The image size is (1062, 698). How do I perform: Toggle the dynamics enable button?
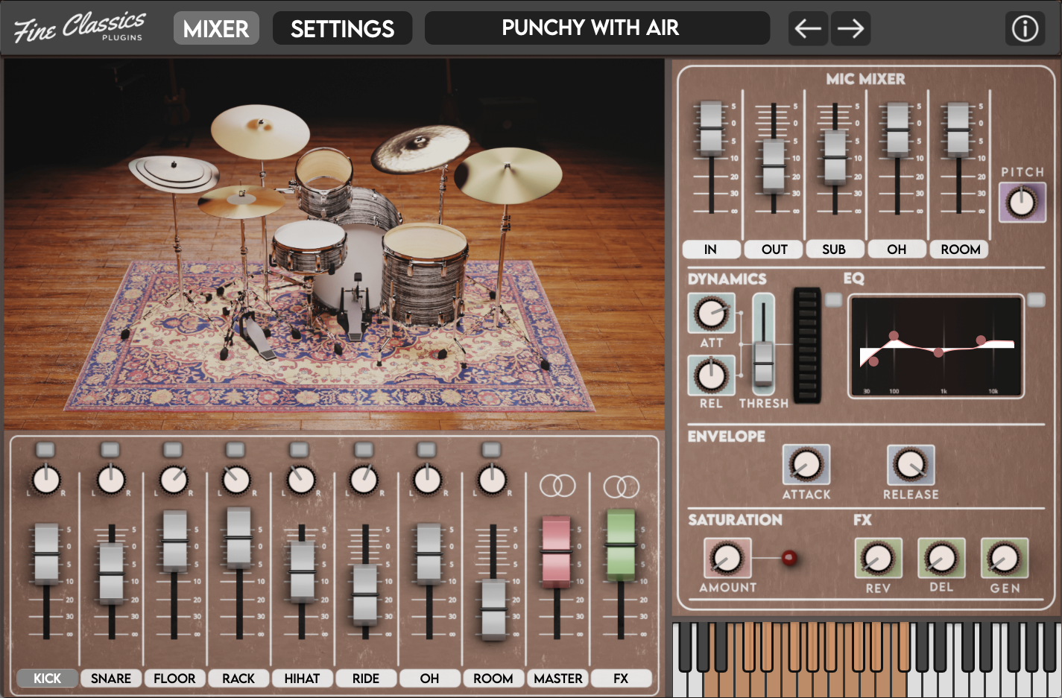coord(833,300)
